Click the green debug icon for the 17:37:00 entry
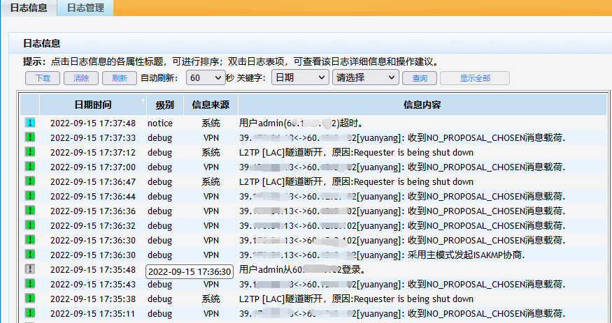Image resolution: width=612 pixels, height=323 pixels. coord(30,167)
